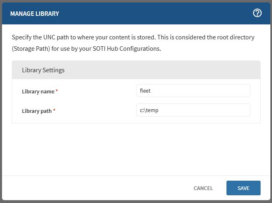Click the red asterisk beside Library name

[57, 91]
